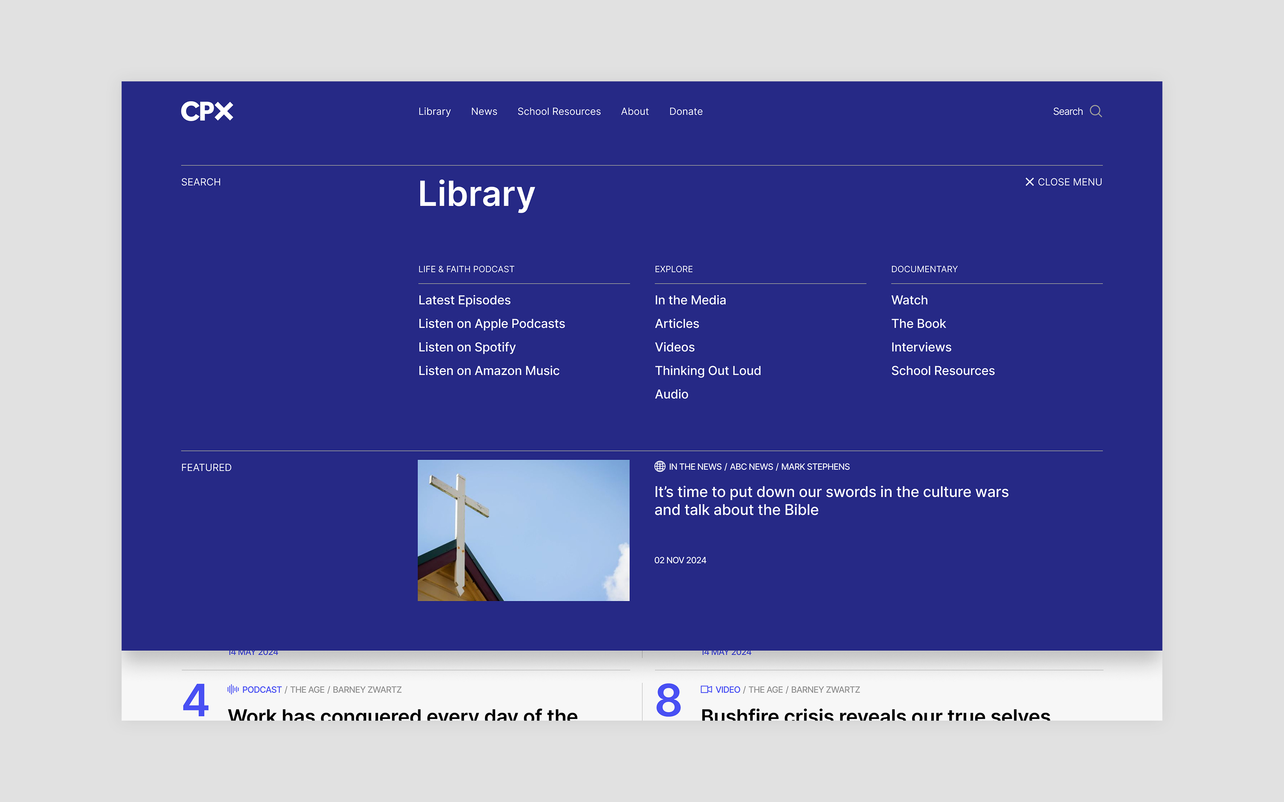
Task: Click the podcast waveform icon
Action: pos(233,689)
